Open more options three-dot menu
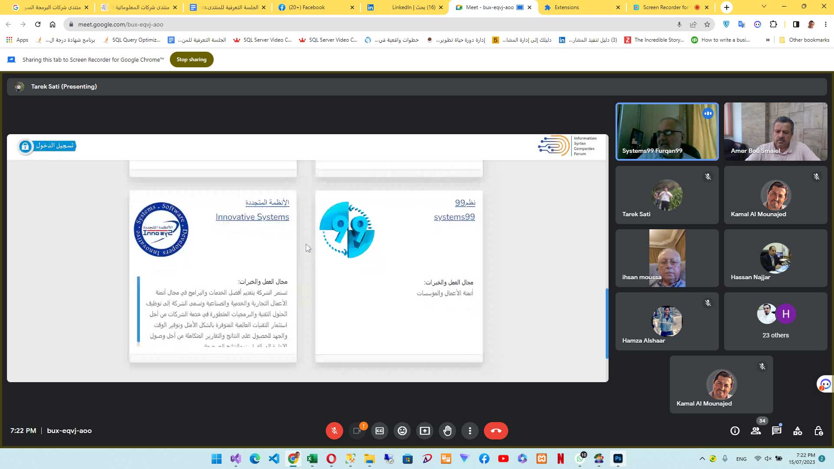This screenshot has width=834, height=469. point(470,431)
